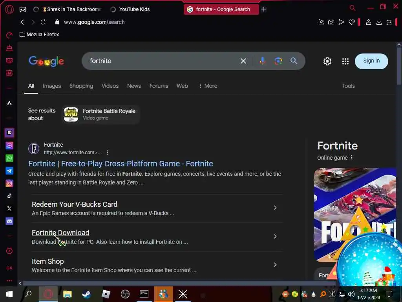Viewport: 402px width, 302px height.
Task: Open the Fortnite knowledge panel image
Action: pyautogui.click(x=355, y=215)
